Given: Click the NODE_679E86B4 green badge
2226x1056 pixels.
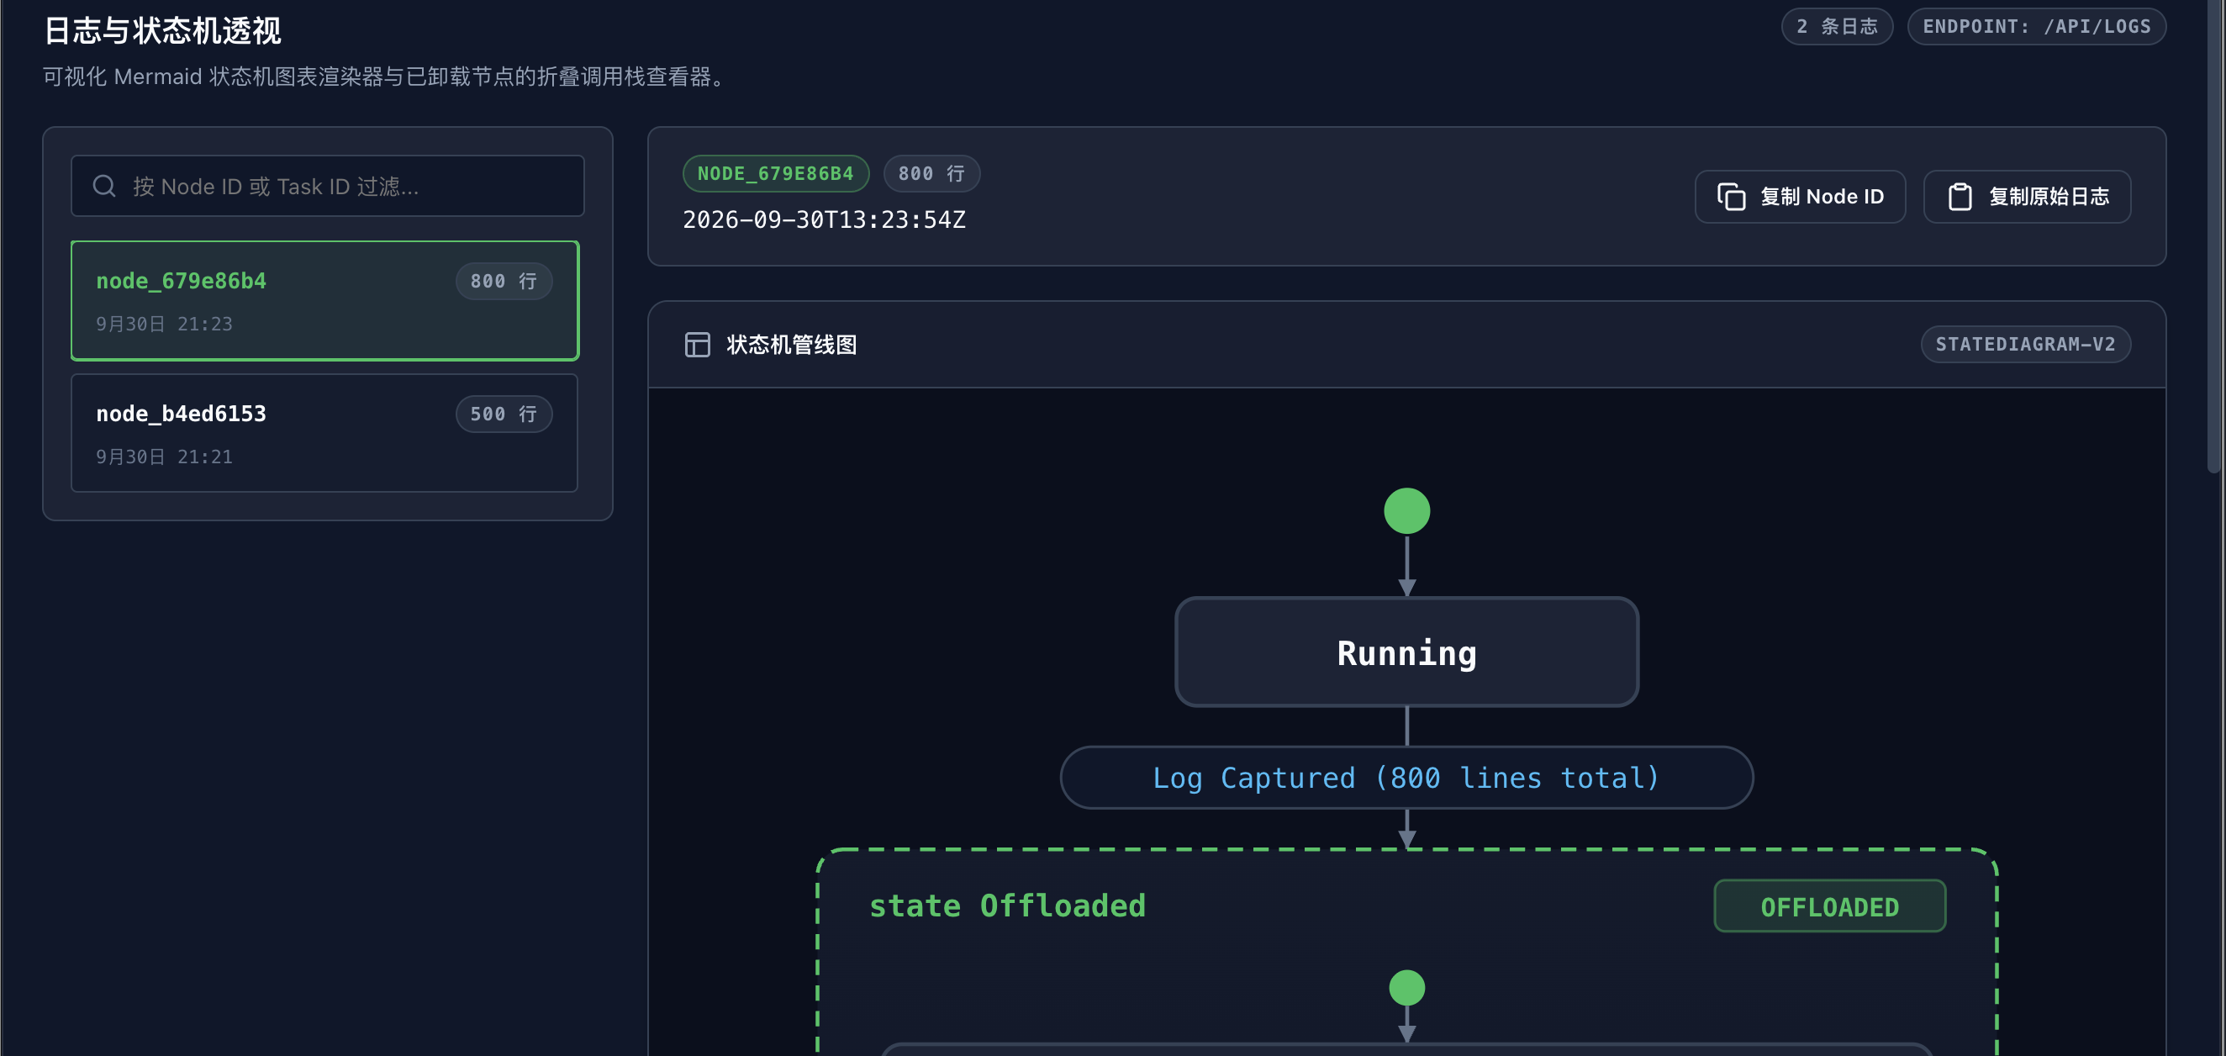Looking at the screenshot, I should (x=775, y=174).
